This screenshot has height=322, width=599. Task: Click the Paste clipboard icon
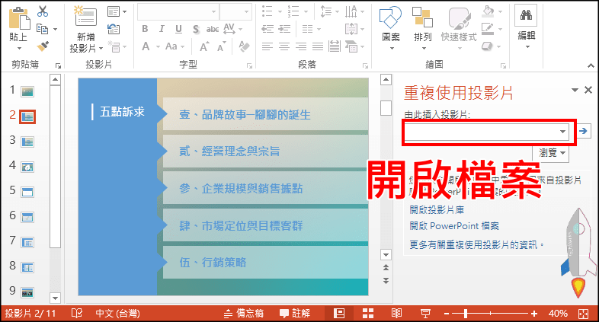coord(19,18)
